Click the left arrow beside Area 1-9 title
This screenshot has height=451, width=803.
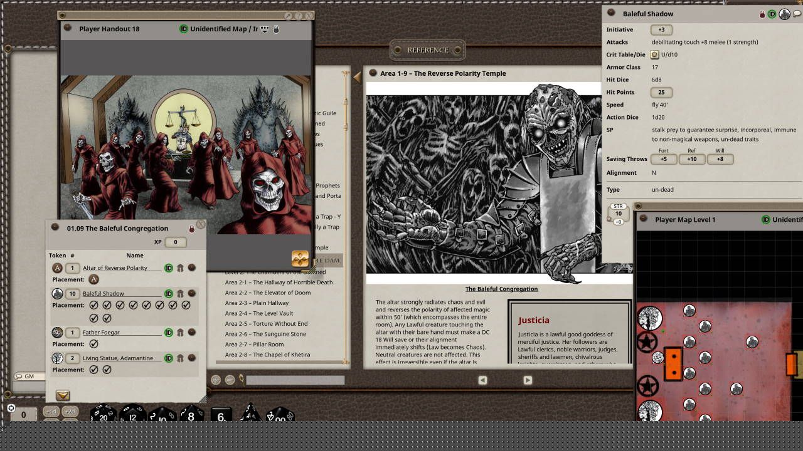[357, 76]
